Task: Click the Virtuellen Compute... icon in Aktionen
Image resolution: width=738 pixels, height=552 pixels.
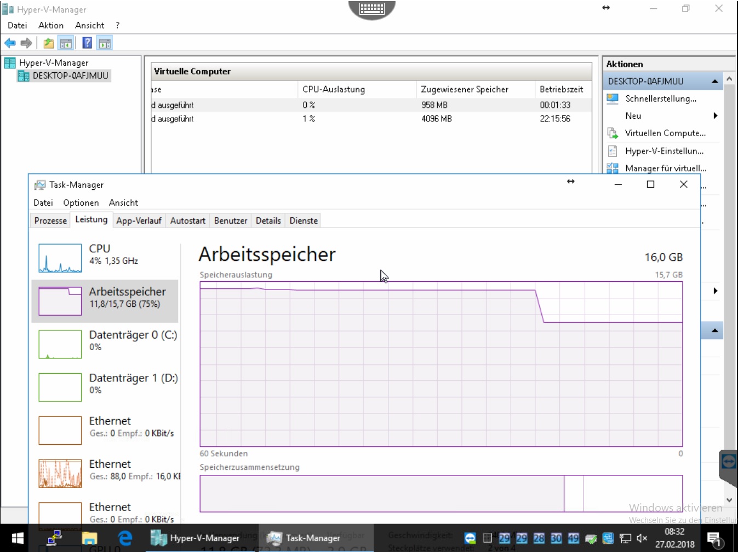Action: [613, 133]
